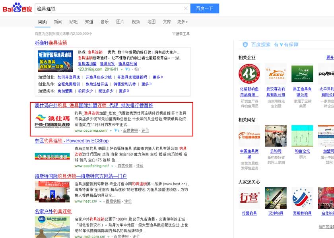
Task: Open 评价 for the oscarma result
Action: pyautogui.click(x=145, y=131)
